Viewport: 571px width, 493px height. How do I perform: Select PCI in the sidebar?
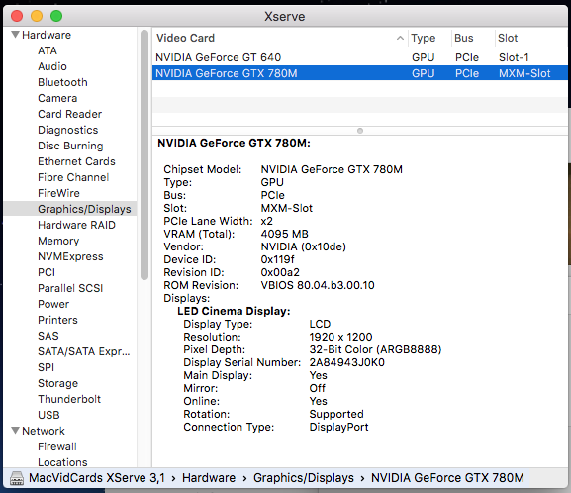click(47, 272)
